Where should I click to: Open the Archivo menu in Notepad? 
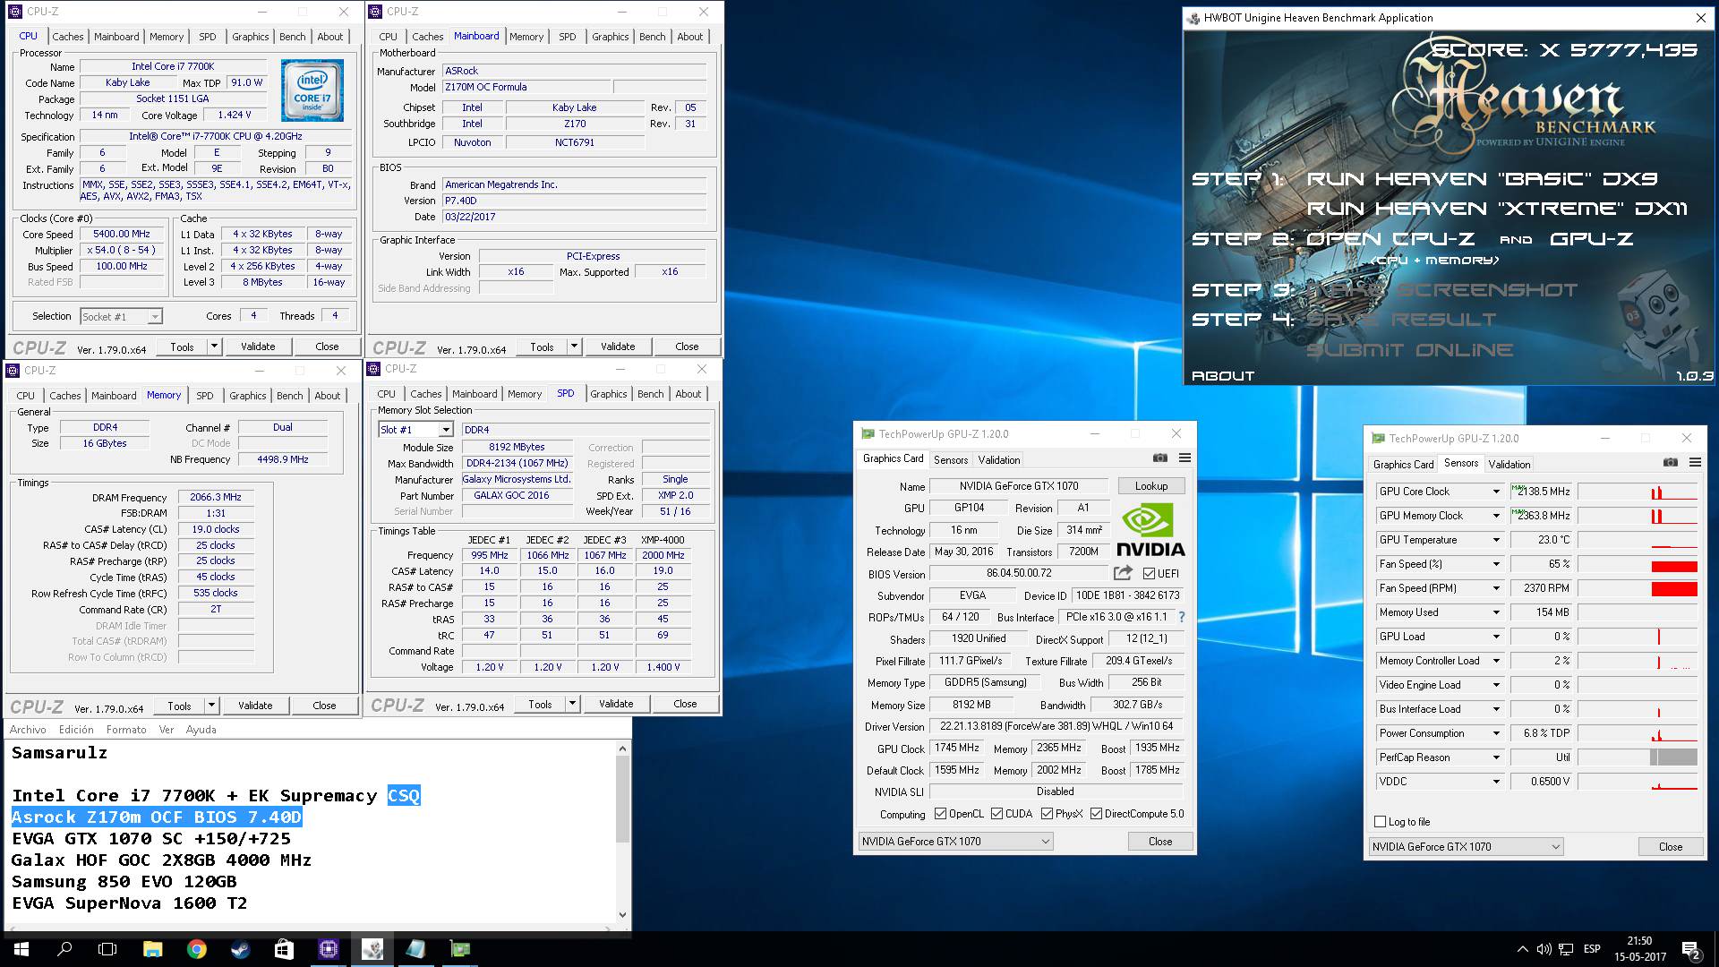[28, 730]
